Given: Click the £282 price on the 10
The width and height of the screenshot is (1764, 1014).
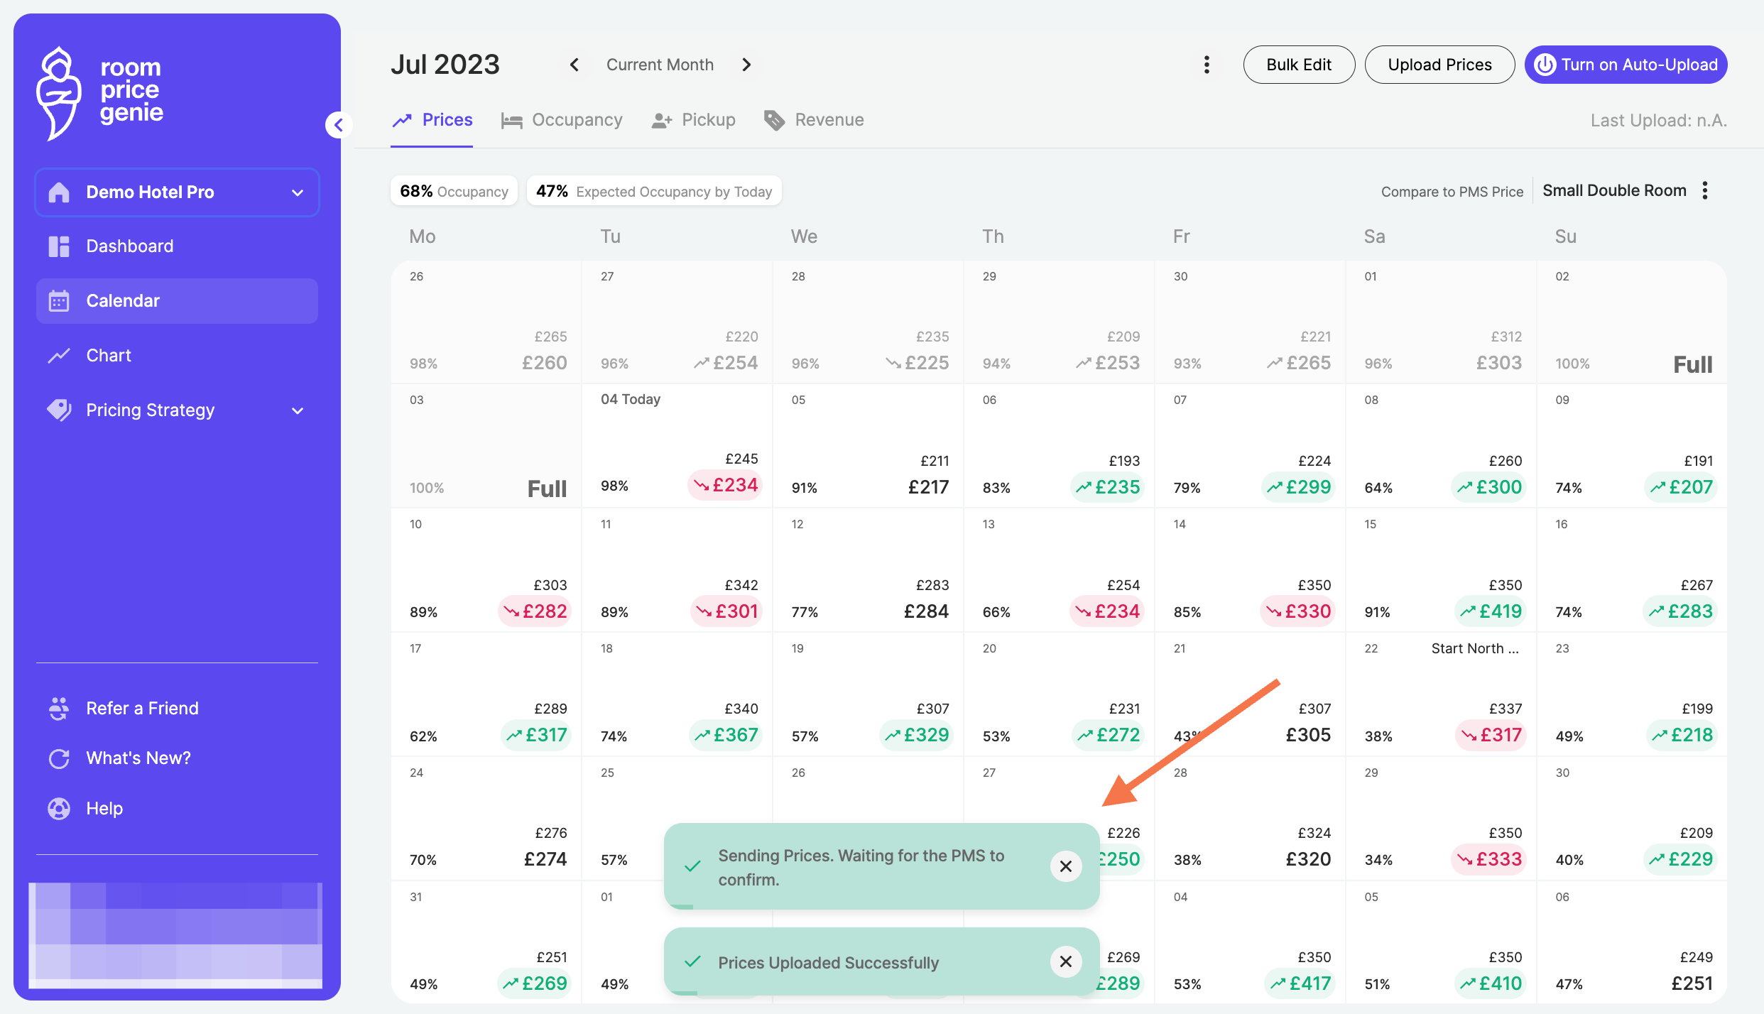Looking at the screenshot, I should [535, 612].
